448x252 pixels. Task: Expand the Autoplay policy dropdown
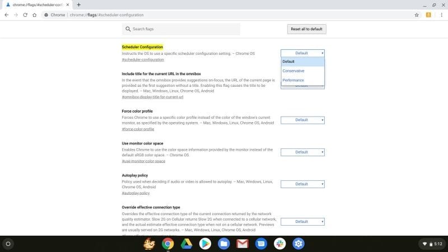click(x=302, y=184)
